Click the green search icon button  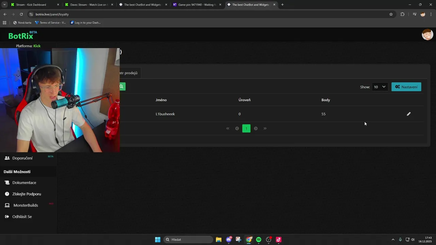pyautogui.click(x=122, y=86)
